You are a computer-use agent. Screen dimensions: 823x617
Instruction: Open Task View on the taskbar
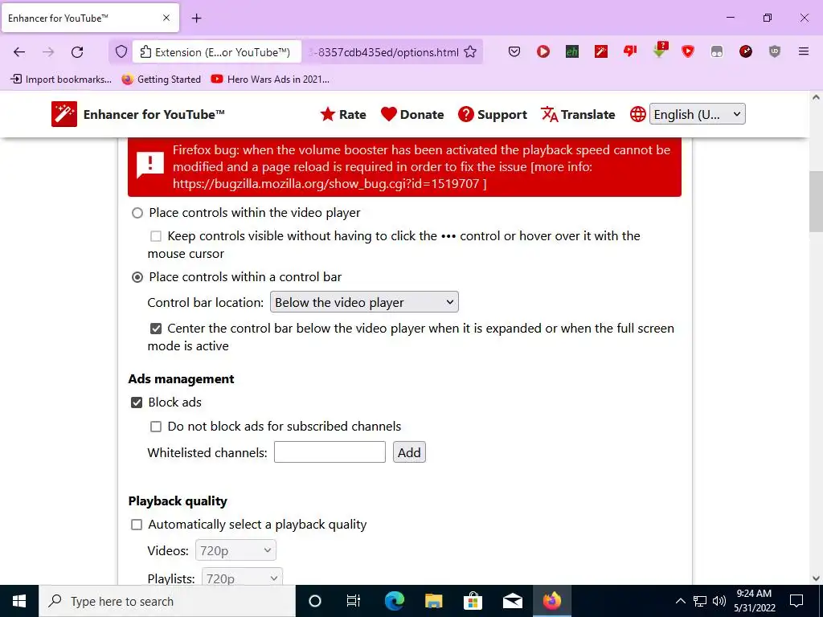click(x=354, y=601)
